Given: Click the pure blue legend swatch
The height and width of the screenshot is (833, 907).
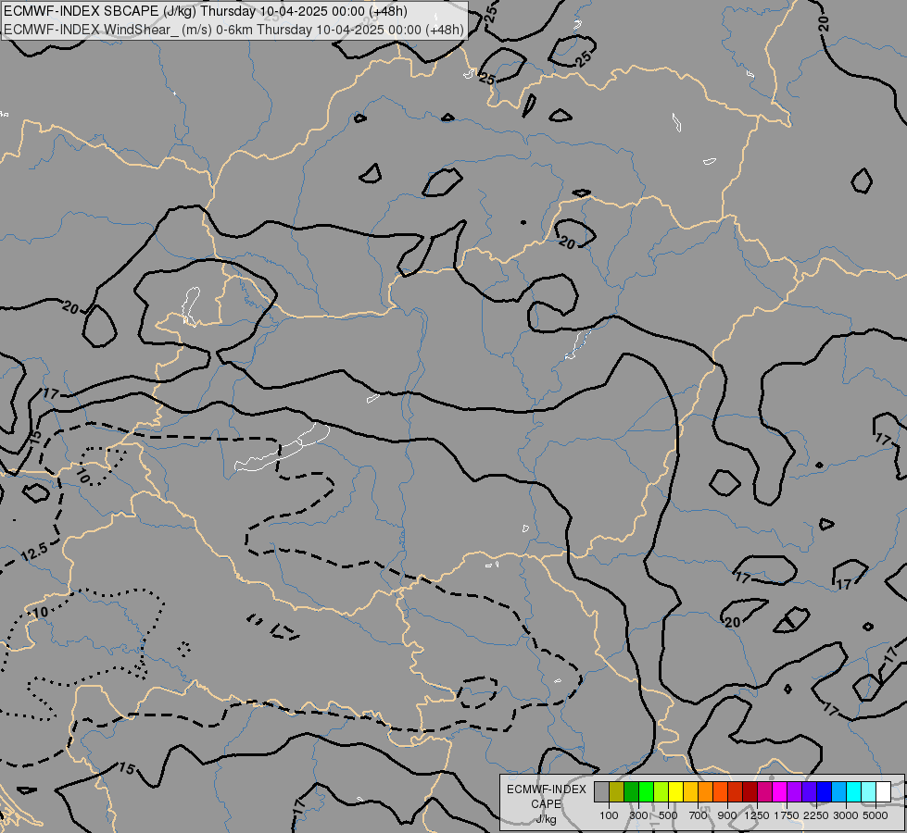Looking at the screenshot, I should tap(825, 791).
